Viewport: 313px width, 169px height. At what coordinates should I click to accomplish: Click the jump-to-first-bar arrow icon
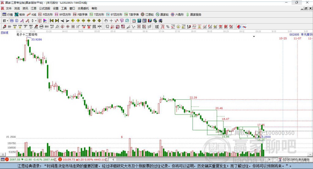(51, 21)
